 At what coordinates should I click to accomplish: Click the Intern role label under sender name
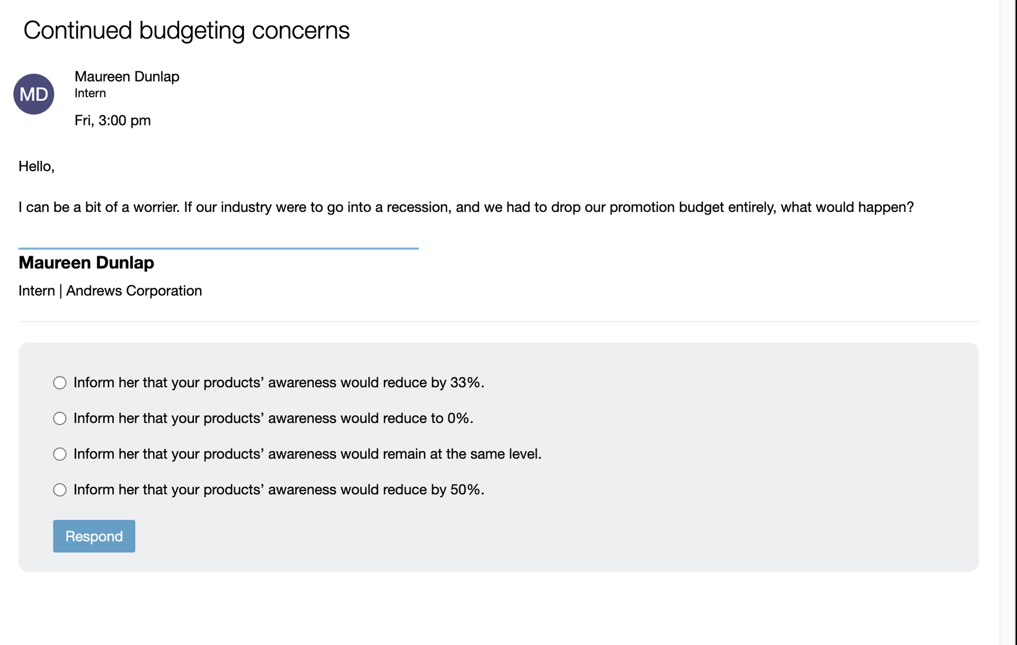tap(90, 93)
